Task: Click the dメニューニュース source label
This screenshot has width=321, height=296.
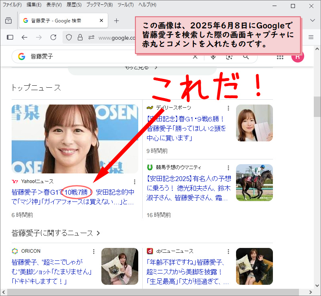Action: pos(175,251)
